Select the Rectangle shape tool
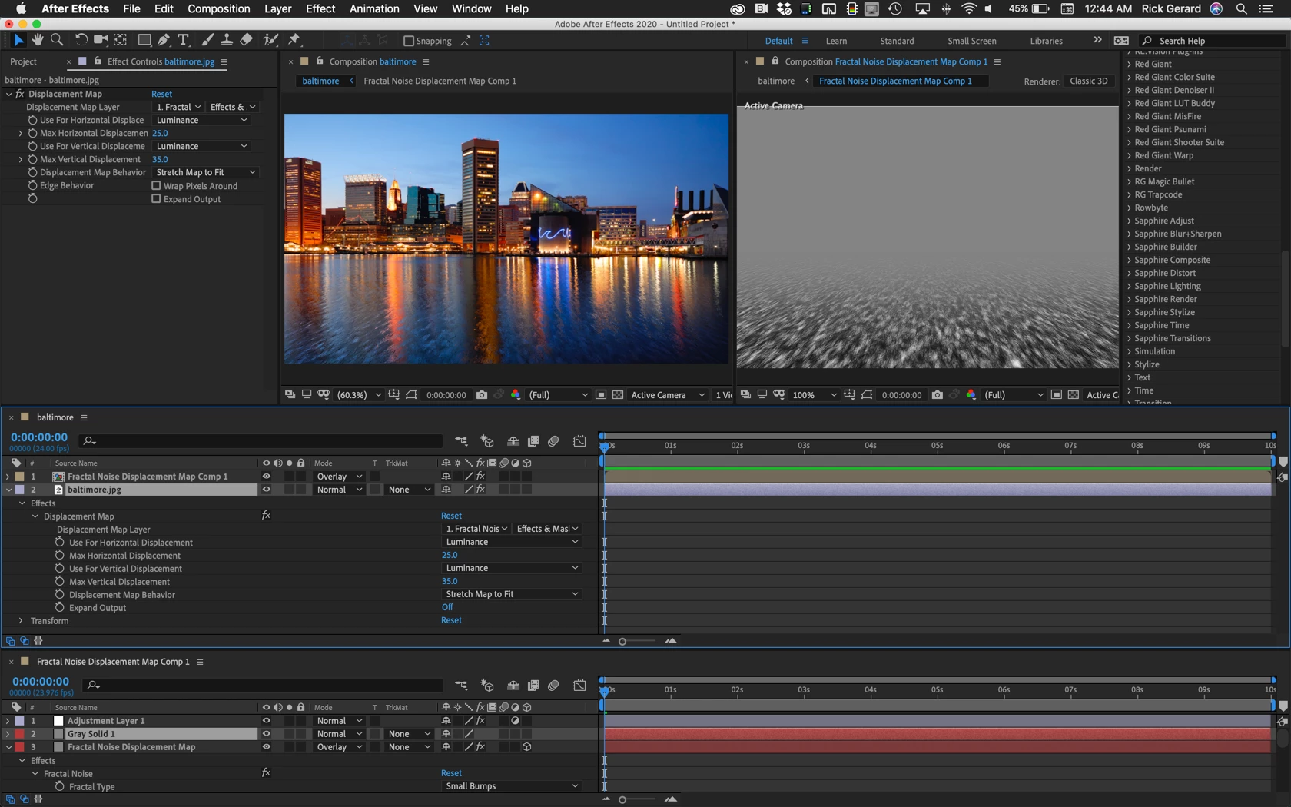The height and width of the screenshot is (807, 1291). coord(144,40)
